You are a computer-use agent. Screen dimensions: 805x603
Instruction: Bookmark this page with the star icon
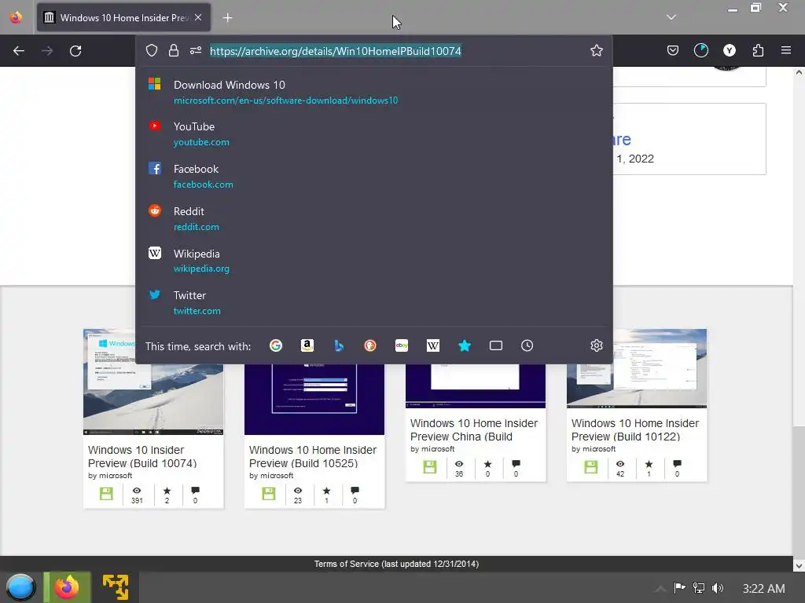click(596, 50)
